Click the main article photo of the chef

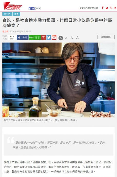59,80
